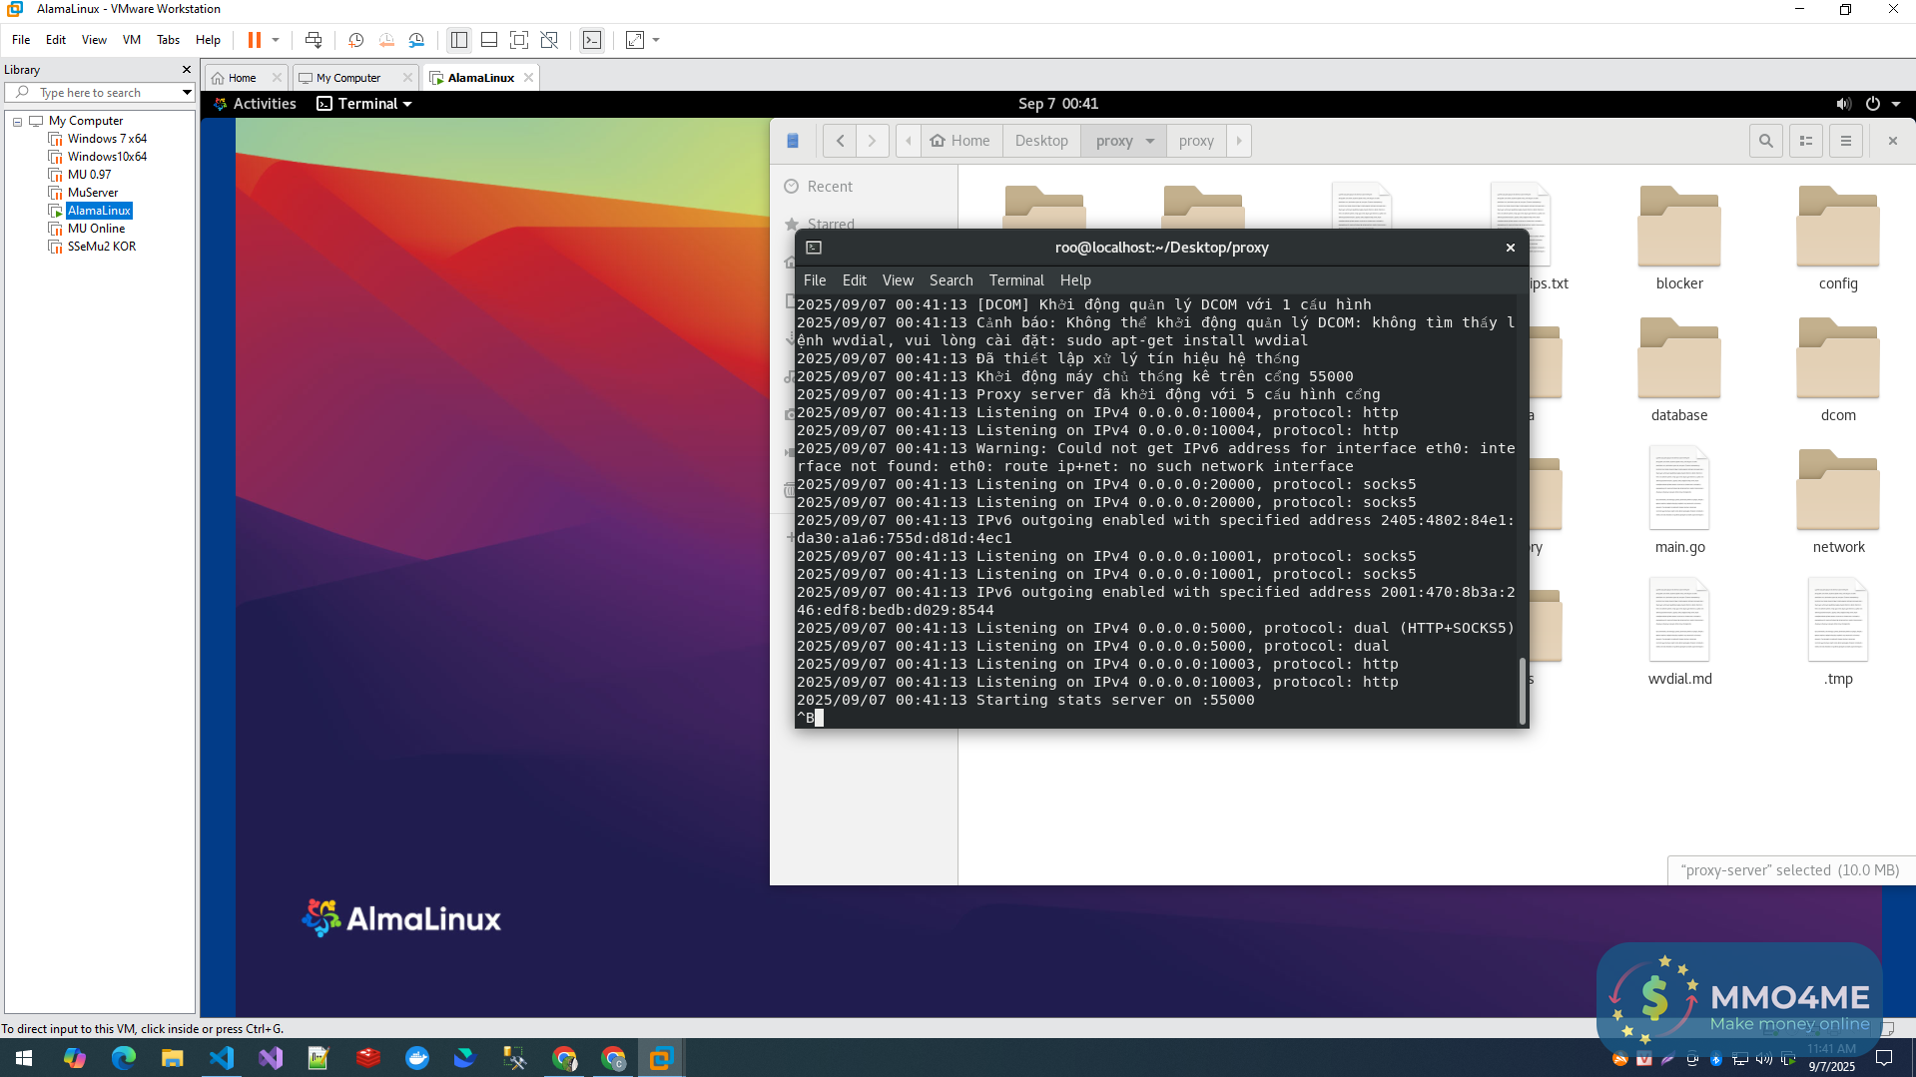
Task: Open the VM menu
Action: tap(131, 40)
